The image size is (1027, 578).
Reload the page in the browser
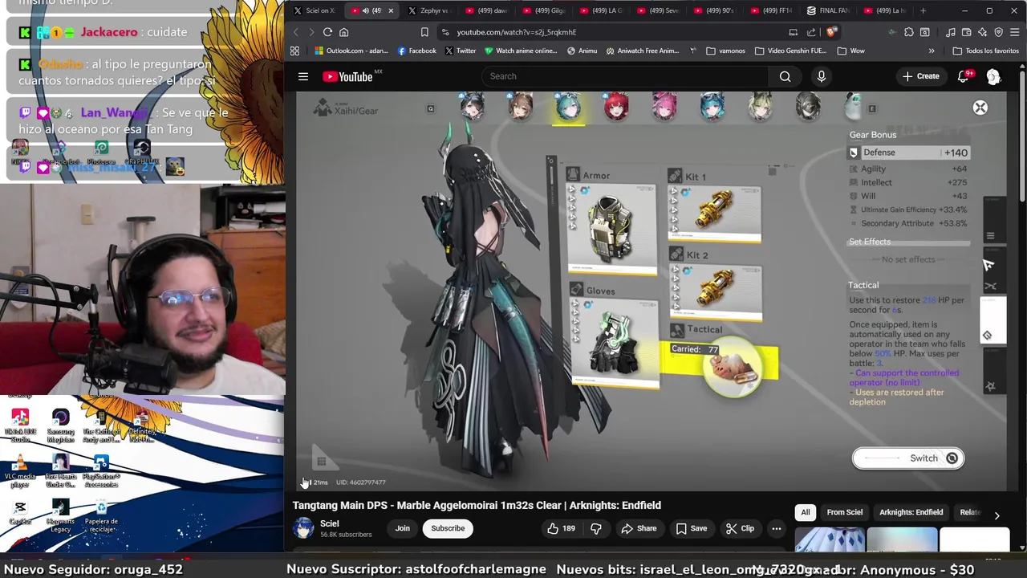(x=327, y=32)
